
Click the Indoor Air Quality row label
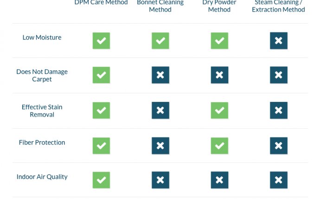[42, 177]
